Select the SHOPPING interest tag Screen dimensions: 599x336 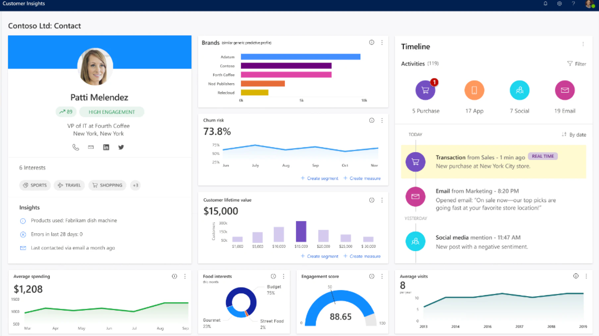pos(107,185)
